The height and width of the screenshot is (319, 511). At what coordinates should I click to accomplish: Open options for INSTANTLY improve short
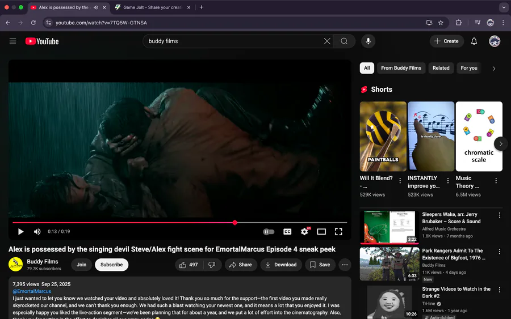point(448,181)
